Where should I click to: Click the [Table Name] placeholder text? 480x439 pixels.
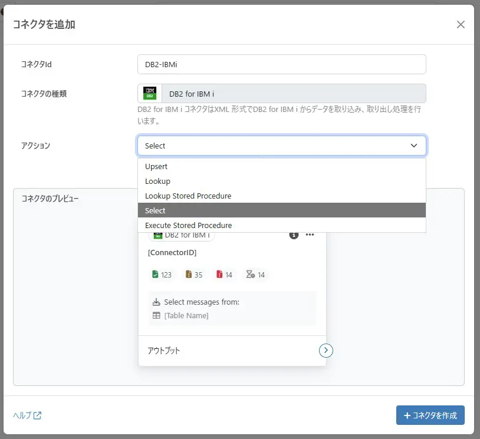click(186, 315)
